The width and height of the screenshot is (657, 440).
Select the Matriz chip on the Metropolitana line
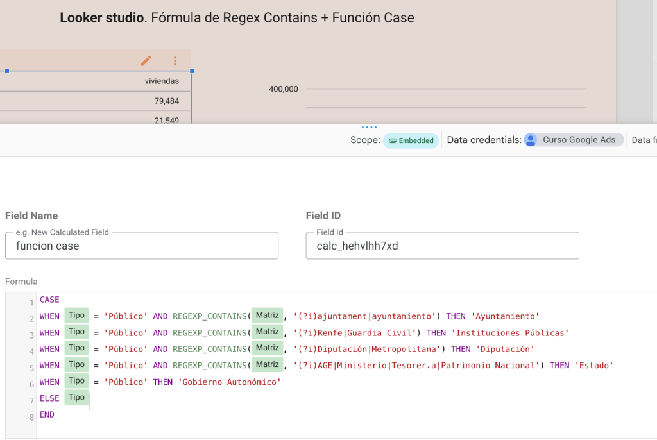[268, 348]
